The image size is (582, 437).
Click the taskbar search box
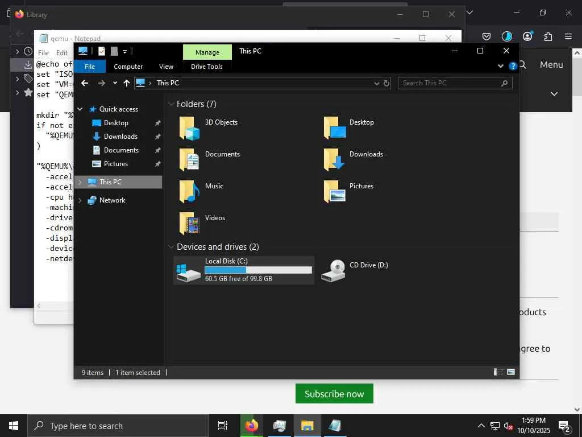click(118, 426)
